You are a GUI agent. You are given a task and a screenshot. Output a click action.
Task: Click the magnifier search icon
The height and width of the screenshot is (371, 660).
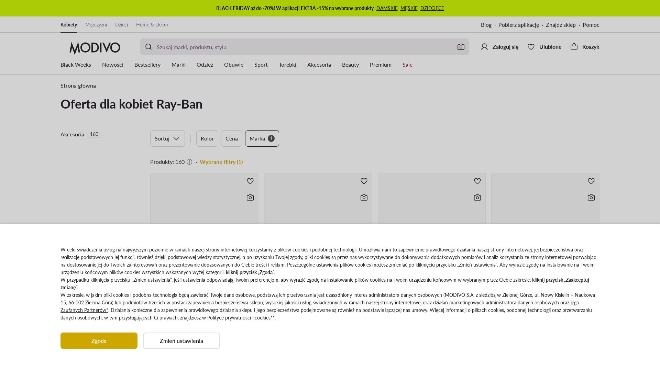tap(148, 47)
